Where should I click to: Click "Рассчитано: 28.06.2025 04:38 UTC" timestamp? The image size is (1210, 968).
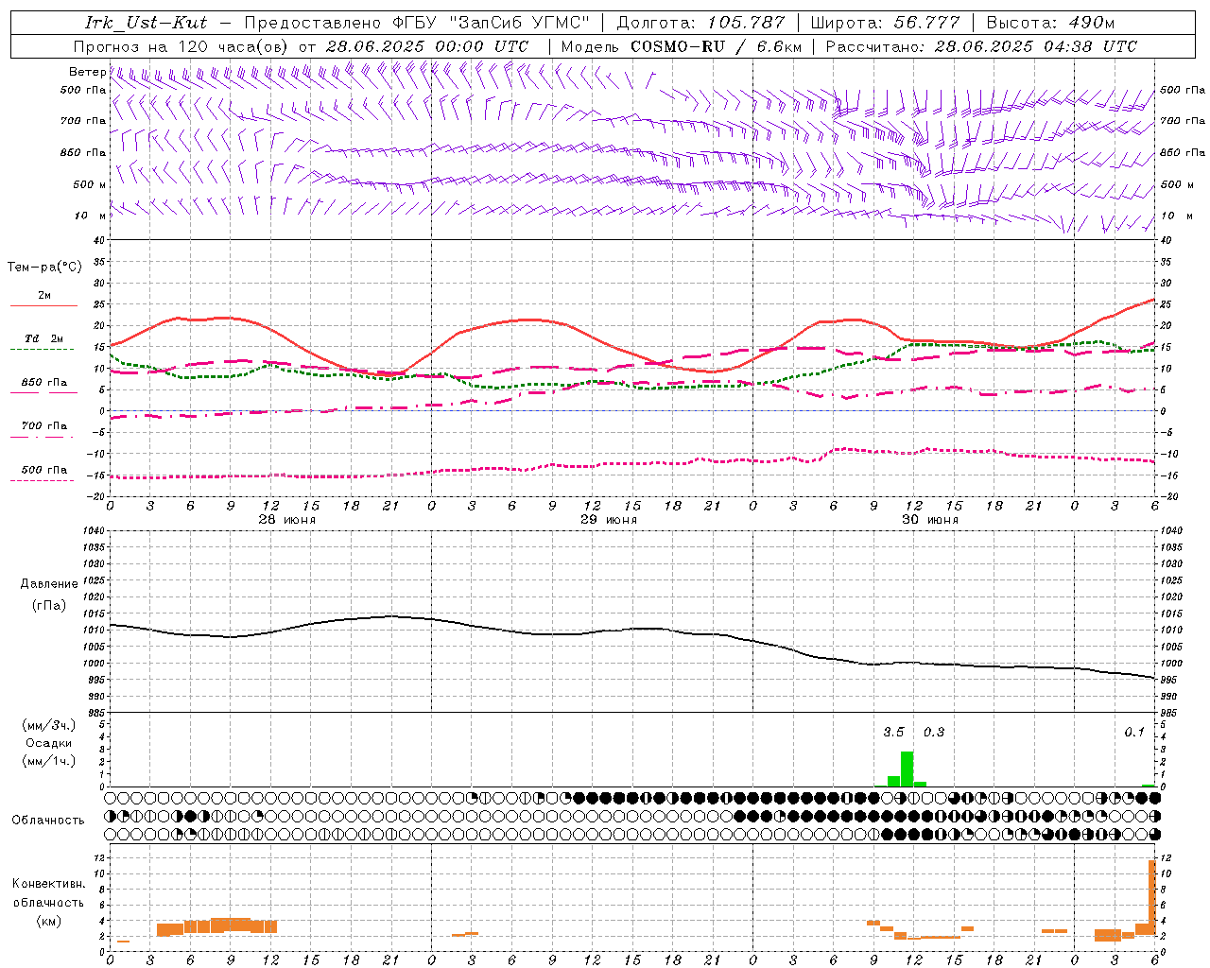(981, 46)
